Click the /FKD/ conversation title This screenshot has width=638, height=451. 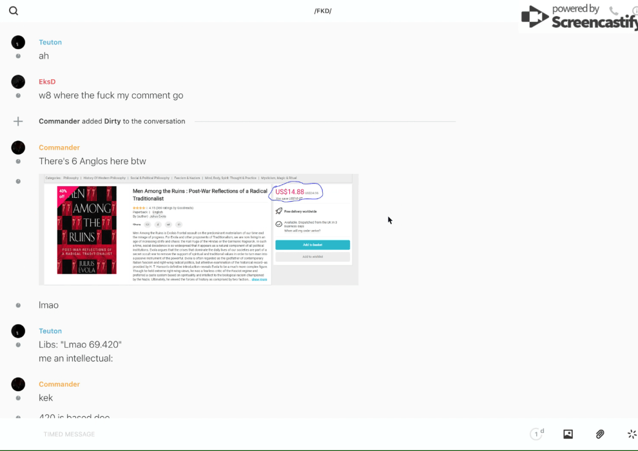pyautogui.click(x=322, y=11)
